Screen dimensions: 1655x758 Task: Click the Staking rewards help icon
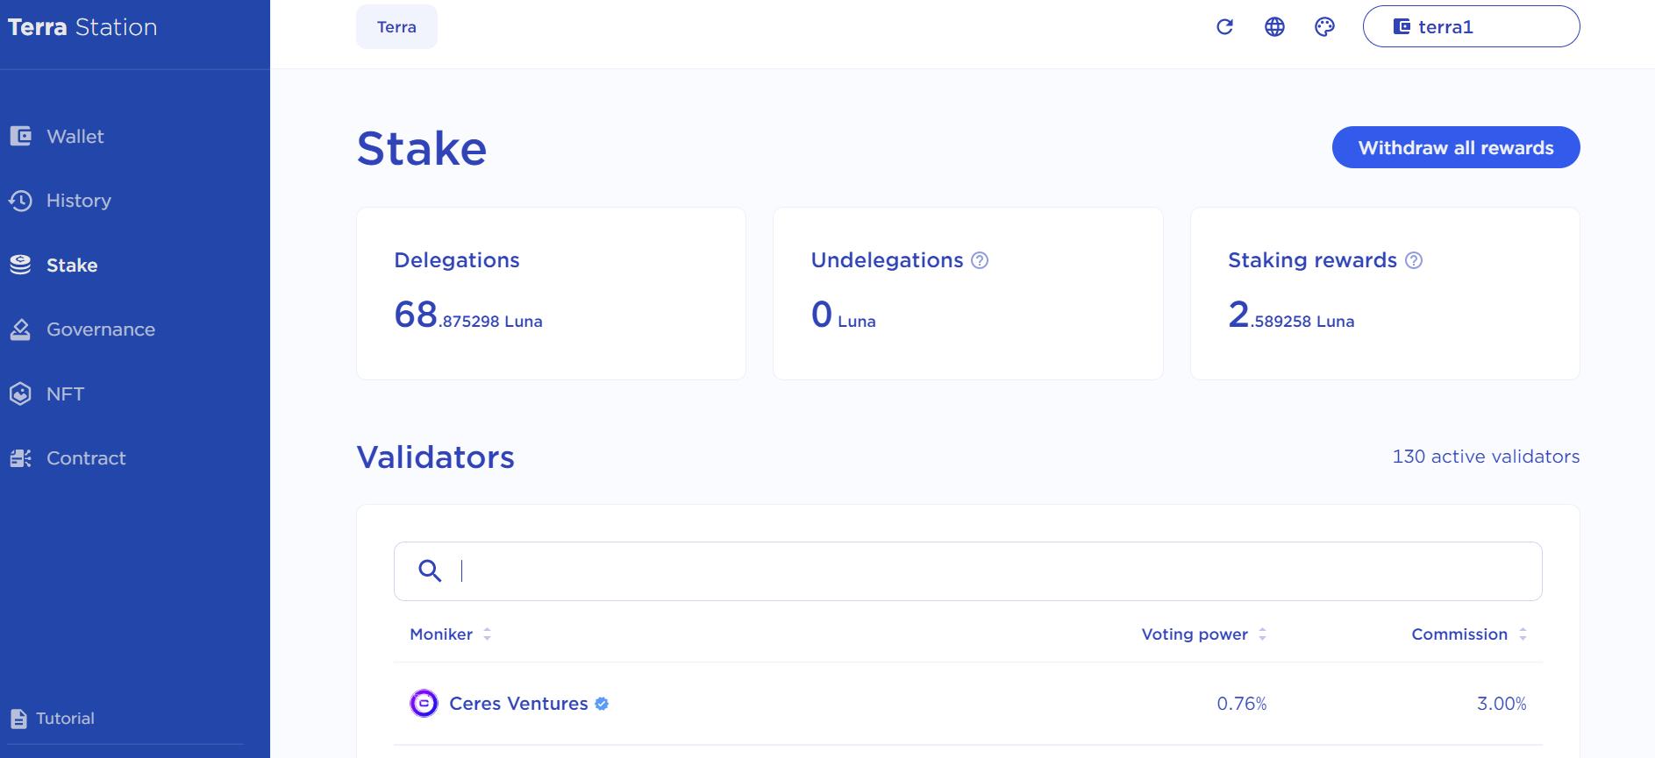click(x=1413, y=260)
